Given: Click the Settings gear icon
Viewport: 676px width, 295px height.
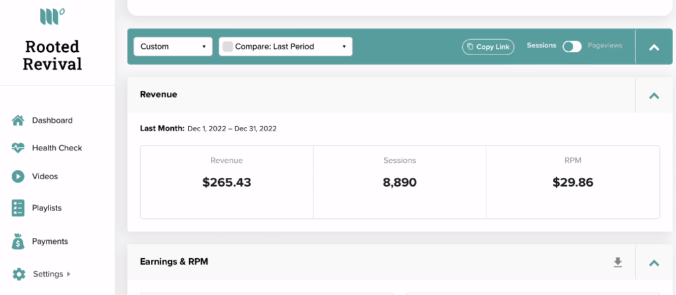Looking at the screenshot, I should pos(18,275).
